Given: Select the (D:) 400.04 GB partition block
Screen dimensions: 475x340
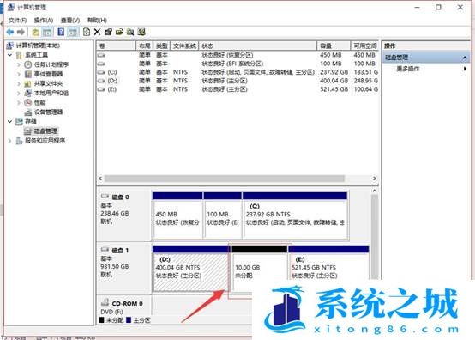Looking at the screenshot, I should pos(191,269).
